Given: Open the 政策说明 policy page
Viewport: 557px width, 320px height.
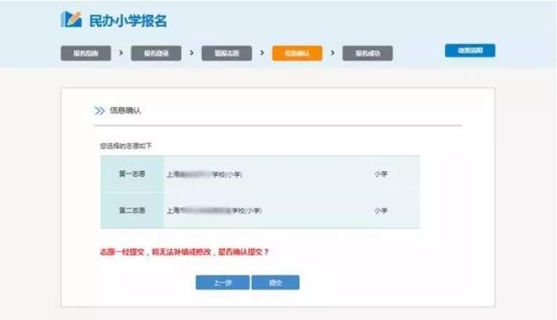Looking at the screenshot, I should [469, 50].
